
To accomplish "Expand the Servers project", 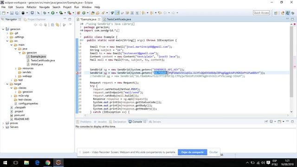I will click(x=3, y=127).
